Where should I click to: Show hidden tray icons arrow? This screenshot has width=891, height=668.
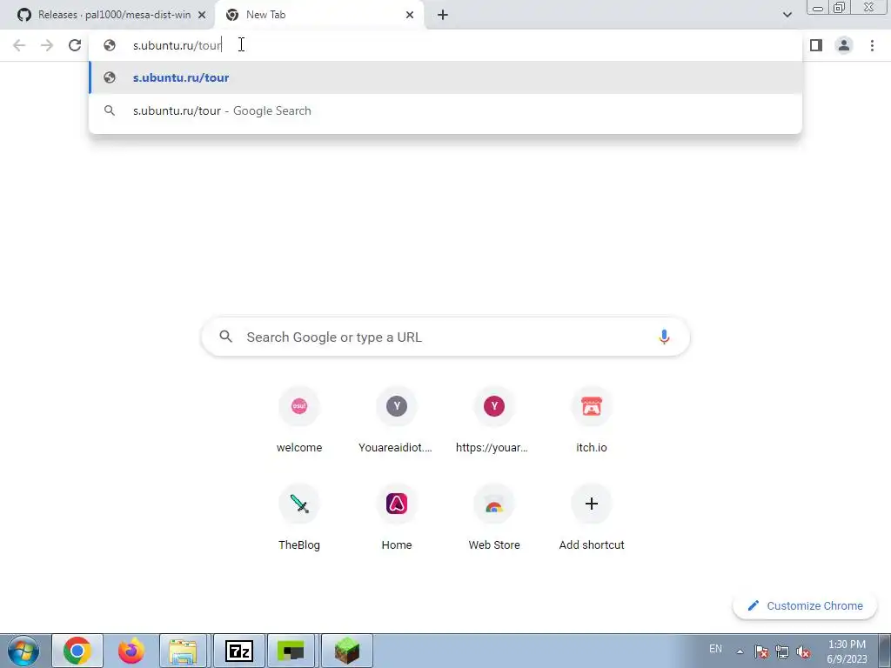coord(740,651)
